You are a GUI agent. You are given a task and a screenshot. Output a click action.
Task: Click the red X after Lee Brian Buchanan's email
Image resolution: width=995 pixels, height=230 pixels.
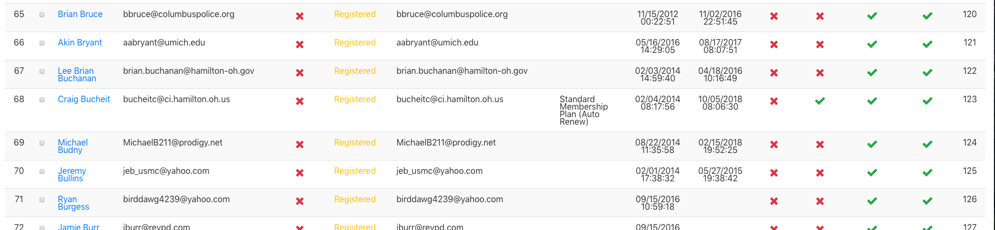(x=300, y=73)
